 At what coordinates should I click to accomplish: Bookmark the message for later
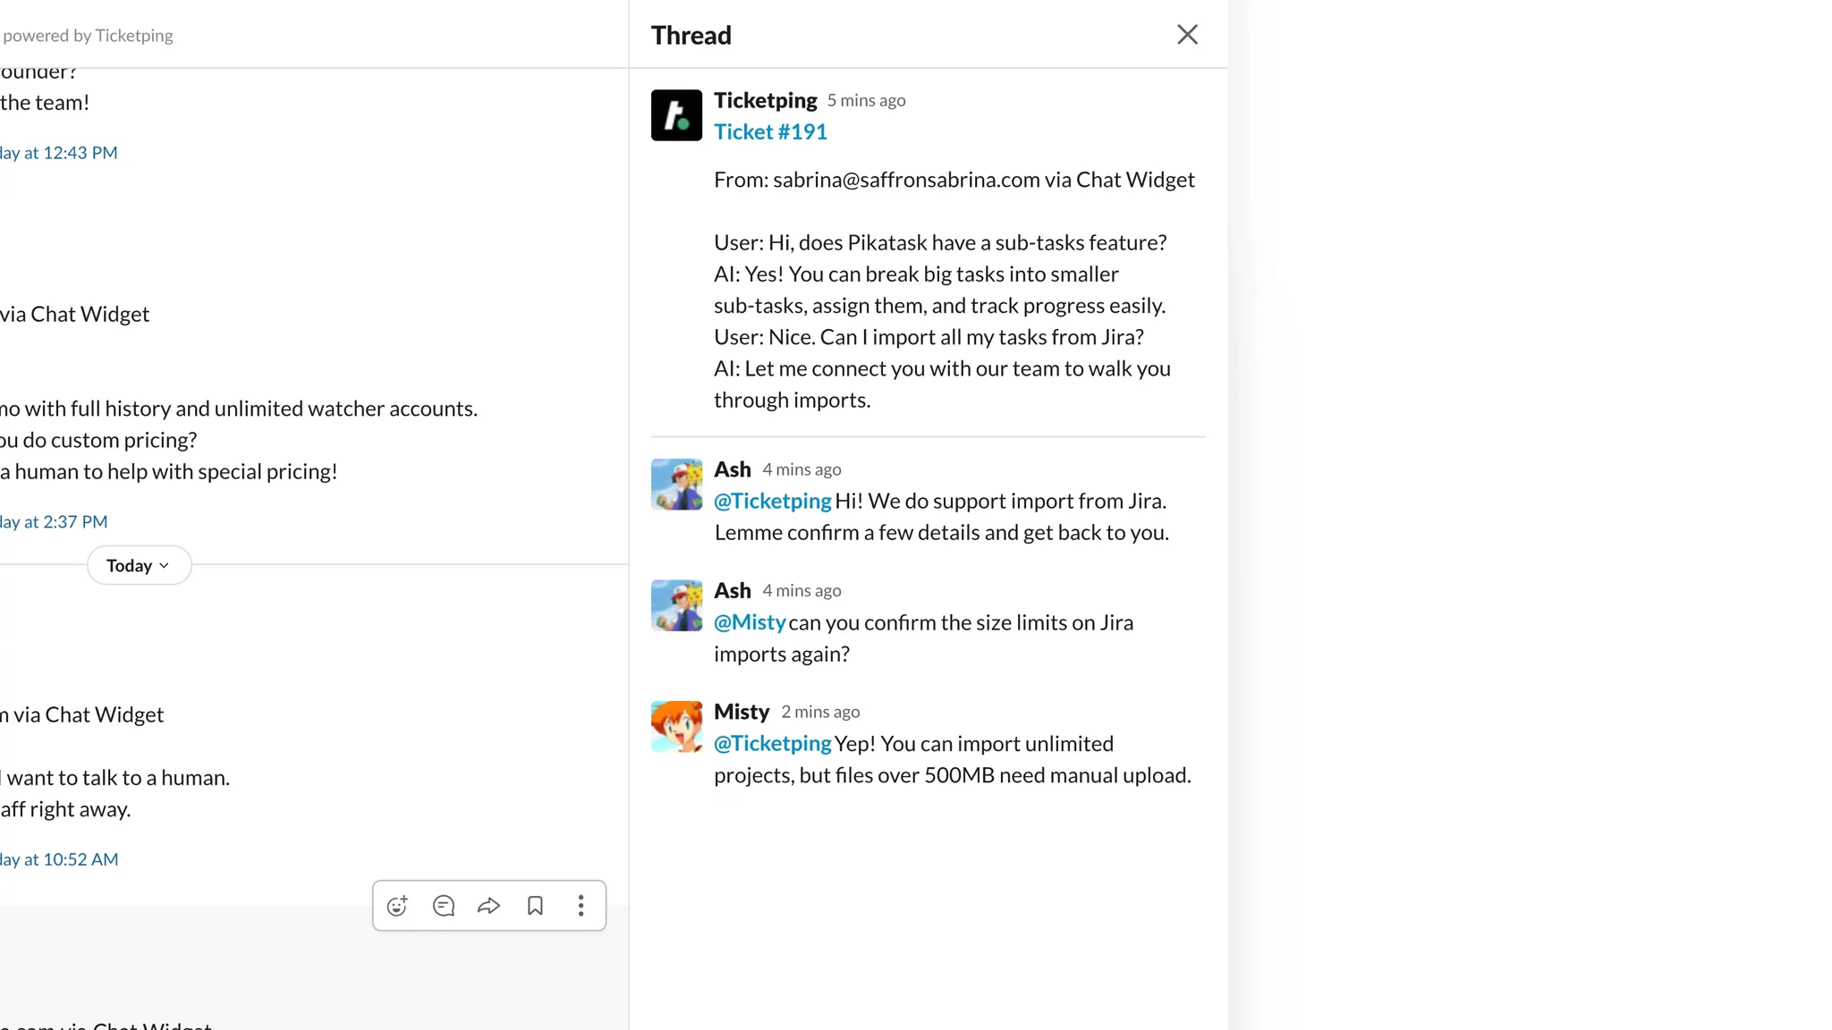[x=535, y=906]
